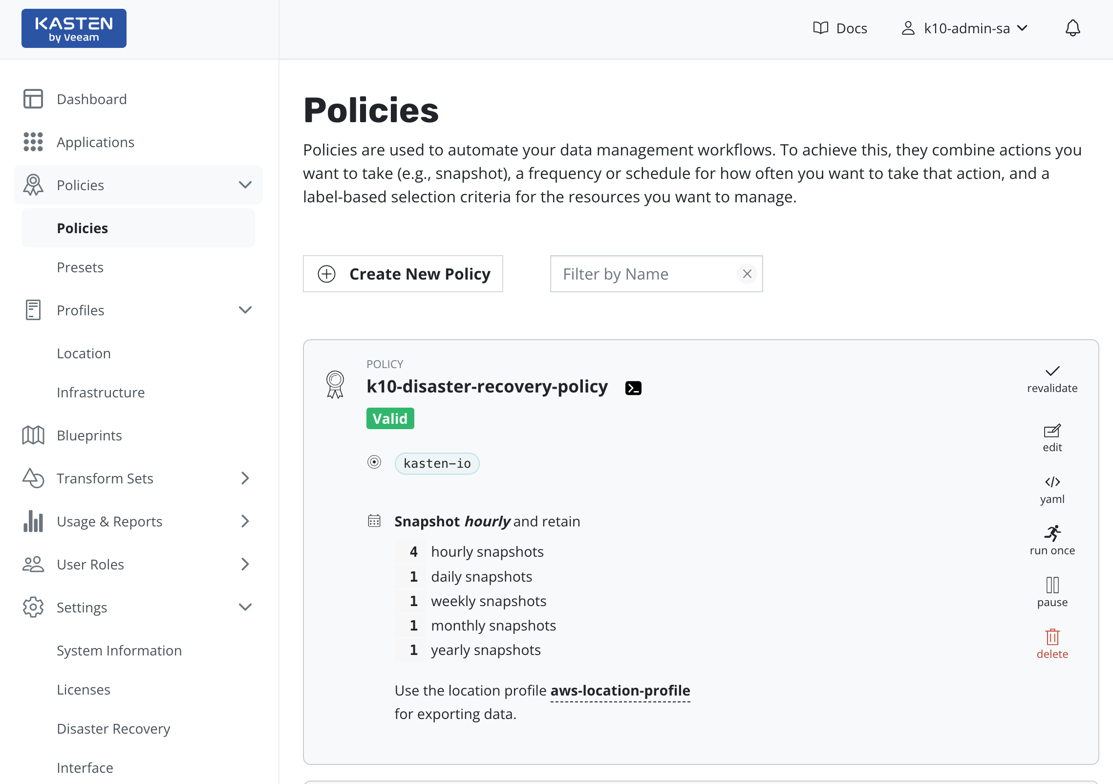This screenshot has height=784, width=1113.
Task: Click the revalidate checkmark icon
Action: click(x=1052, y=371)
